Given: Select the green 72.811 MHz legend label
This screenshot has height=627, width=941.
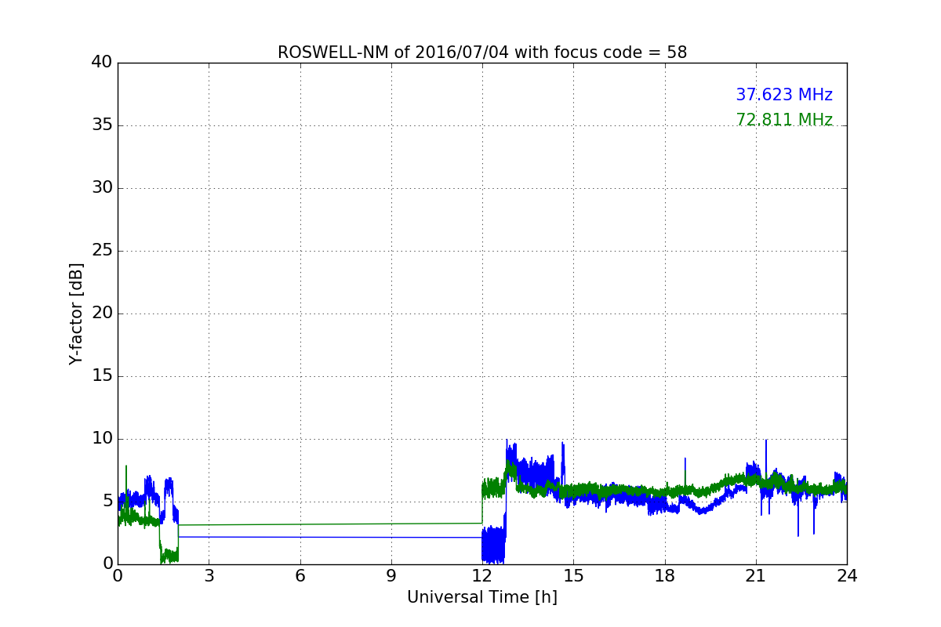Looking at the screenshot, I should (784, 120).
